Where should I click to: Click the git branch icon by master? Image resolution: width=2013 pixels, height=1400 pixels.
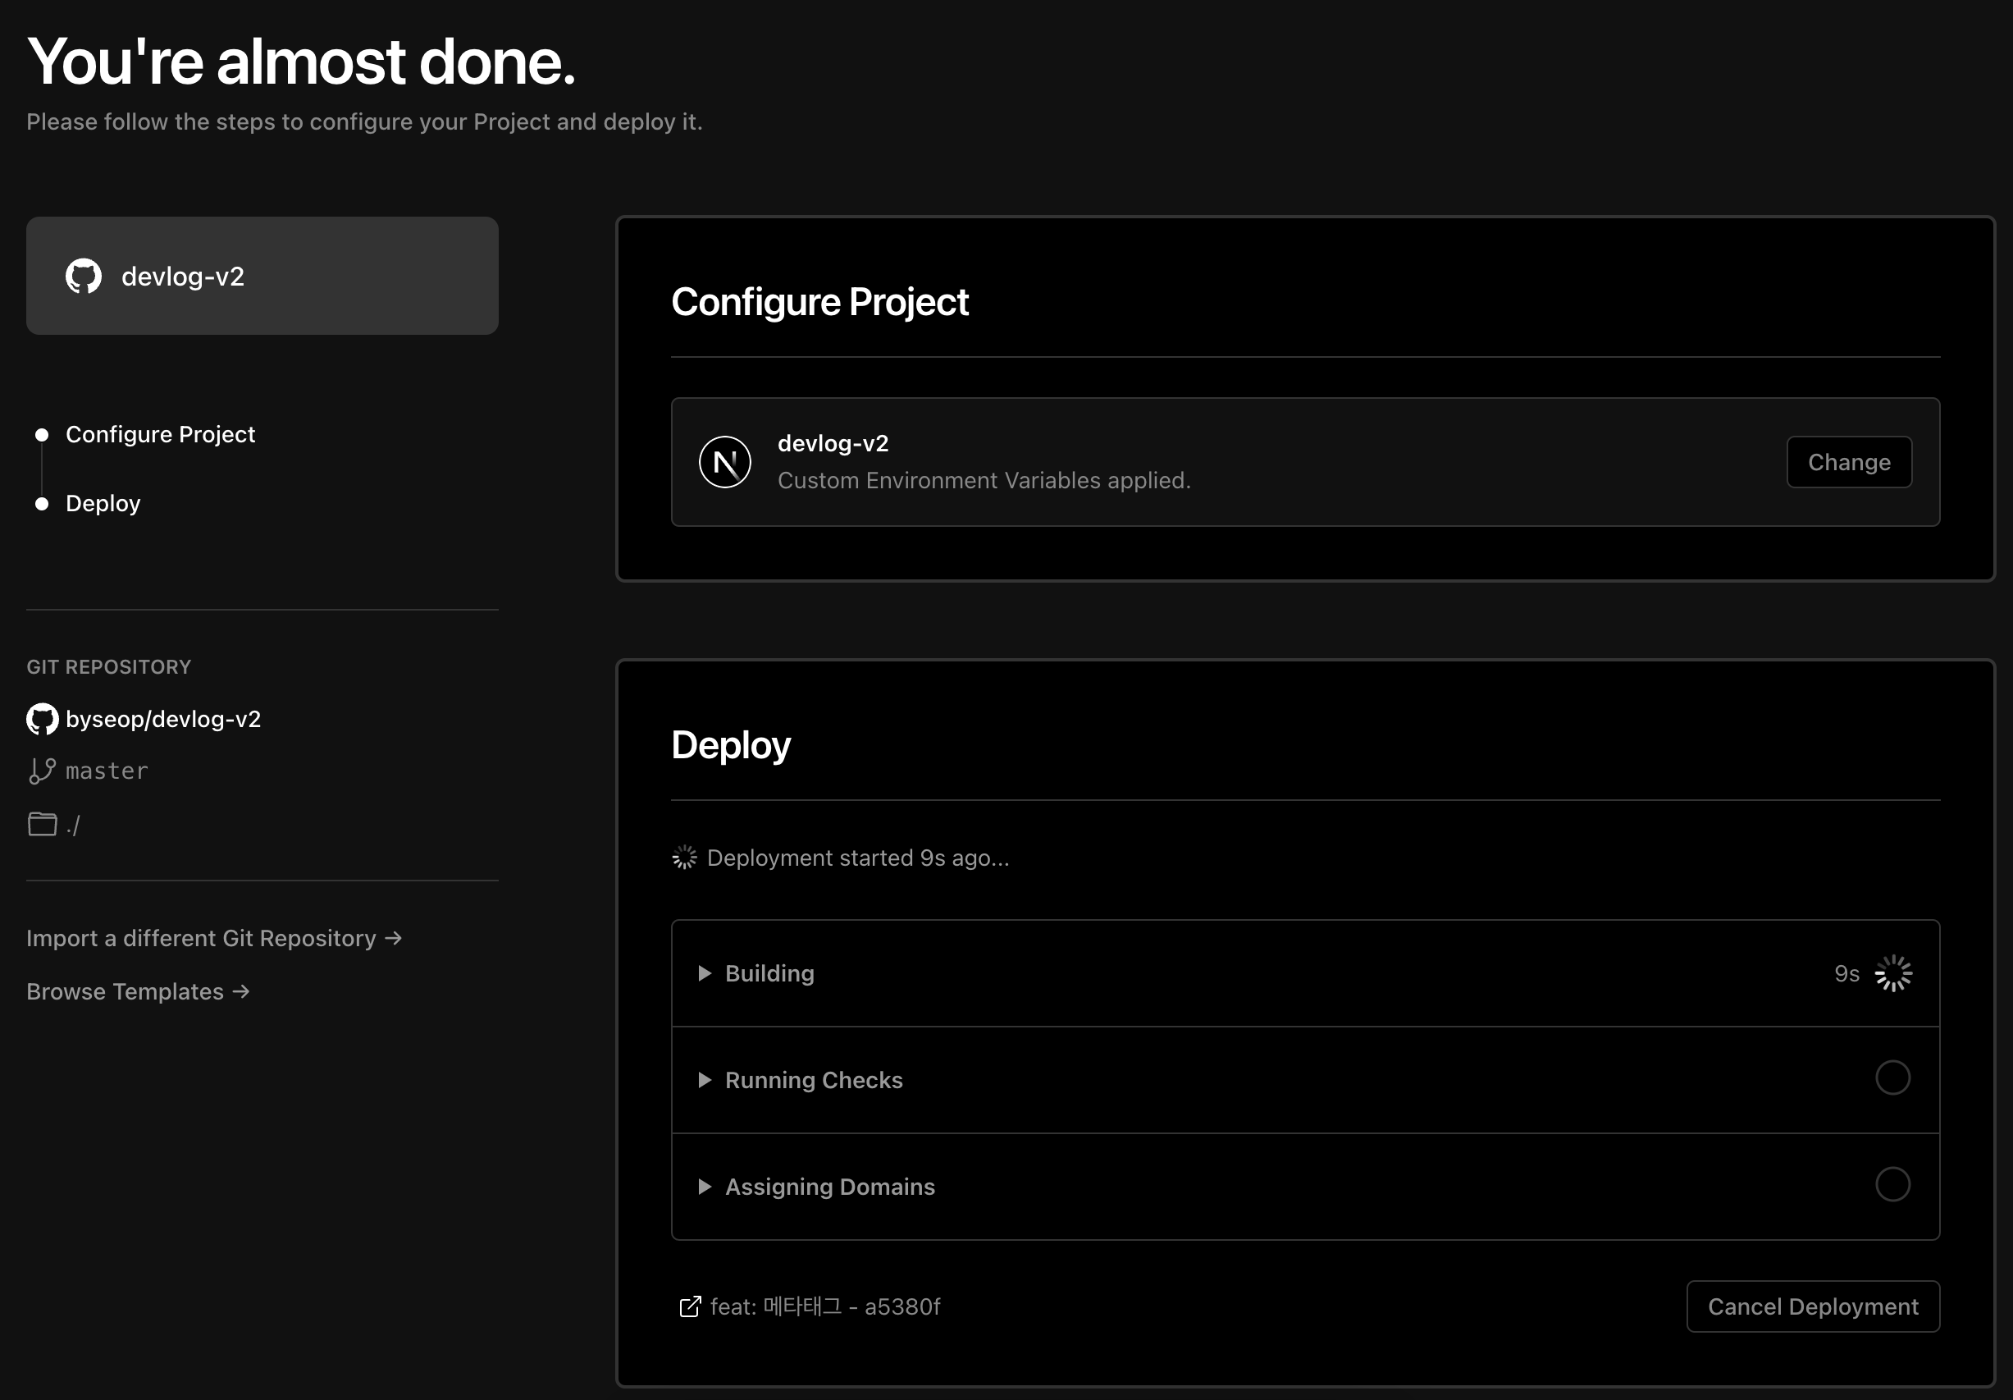point(42,771)
